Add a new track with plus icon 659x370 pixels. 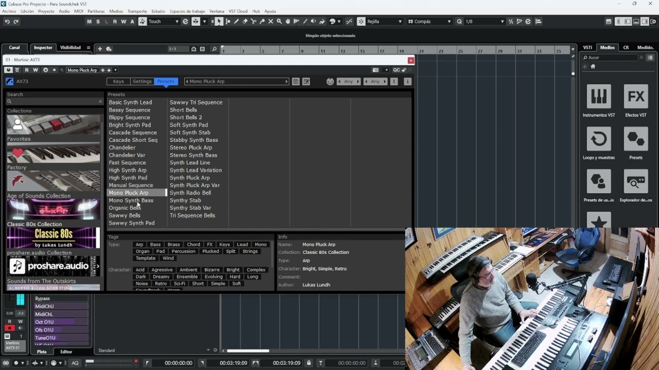[100, 49]
